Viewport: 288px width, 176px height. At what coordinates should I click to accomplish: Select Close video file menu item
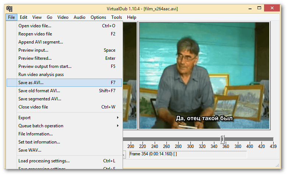33,107
